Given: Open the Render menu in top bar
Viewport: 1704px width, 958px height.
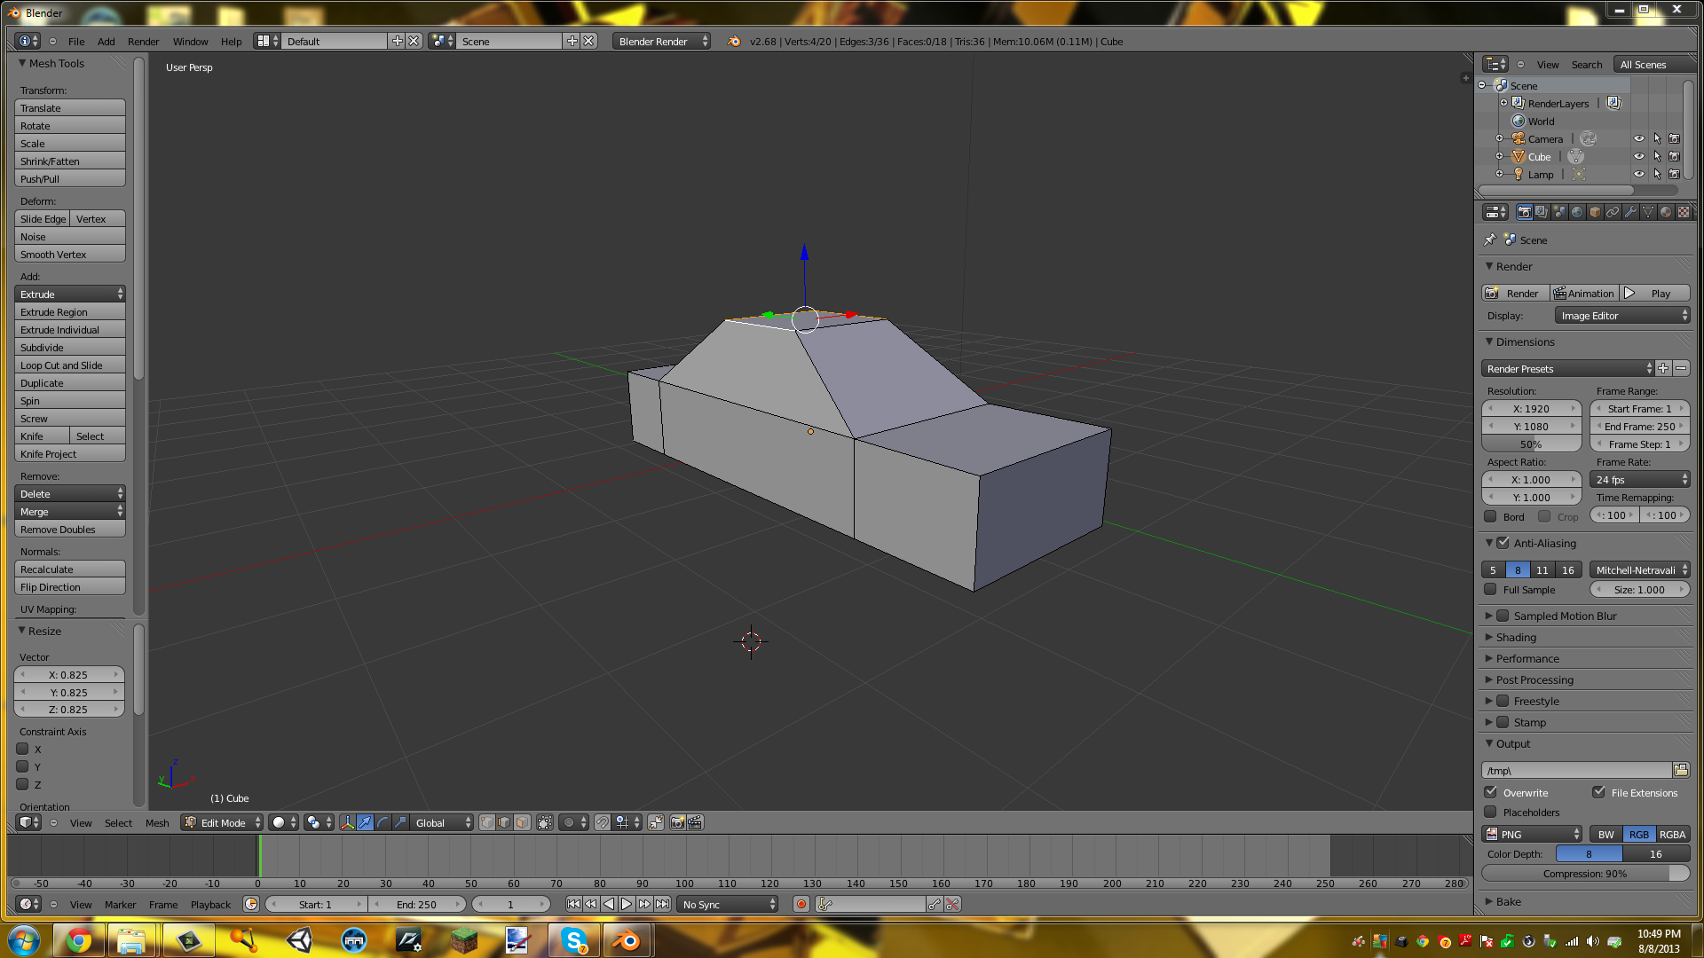Looking at the screenshot, I should pos(143,41).
